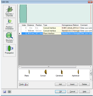
Task: Open the Position / Orientation page
Action: [x=9, y=24]
